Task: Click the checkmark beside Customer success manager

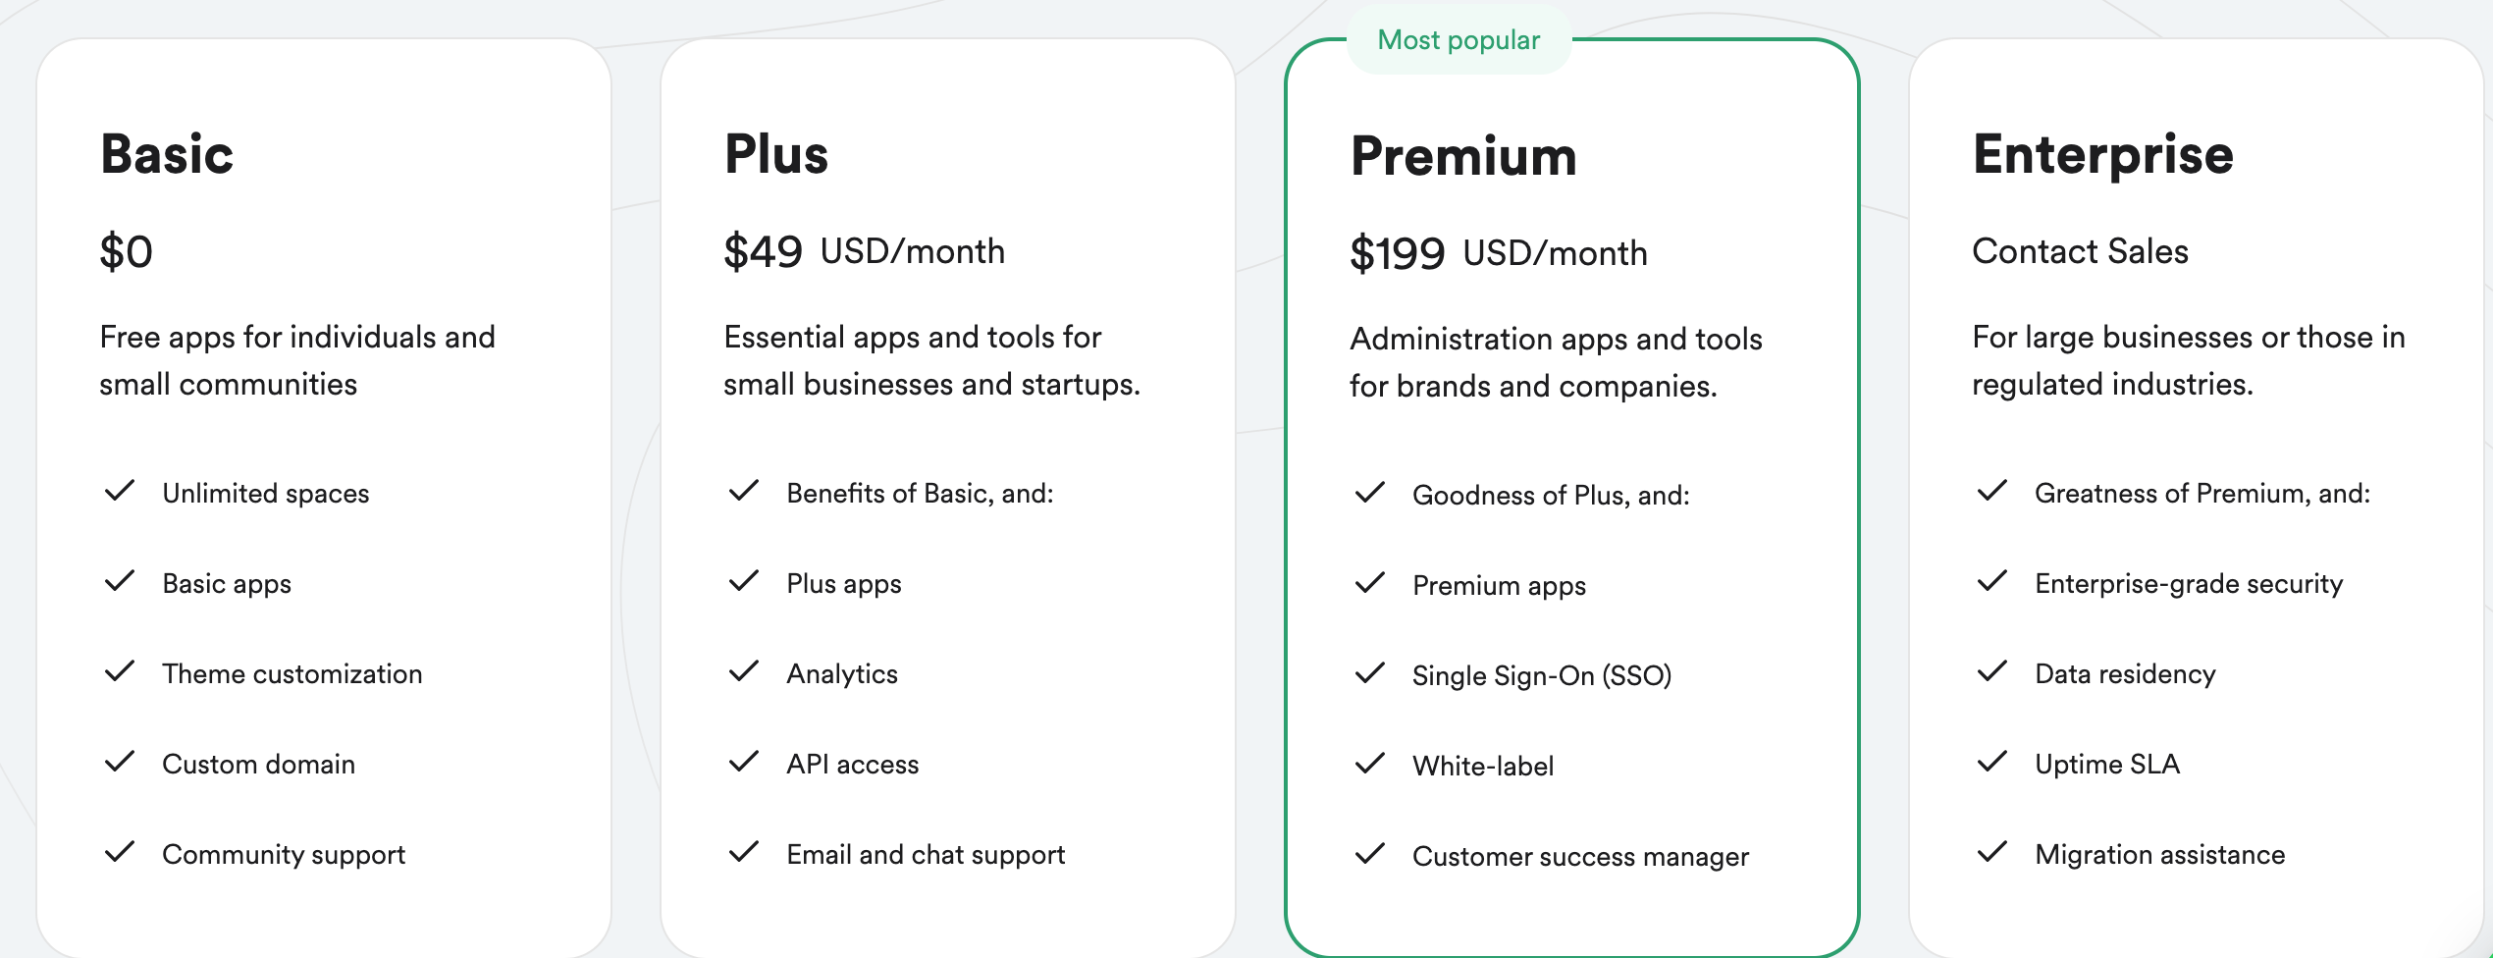Action: point(1370,854)
